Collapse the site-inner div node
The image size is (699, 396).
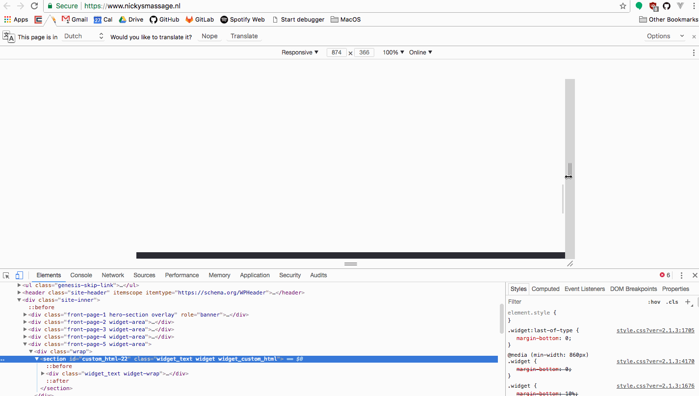click(x=19, y=300)
